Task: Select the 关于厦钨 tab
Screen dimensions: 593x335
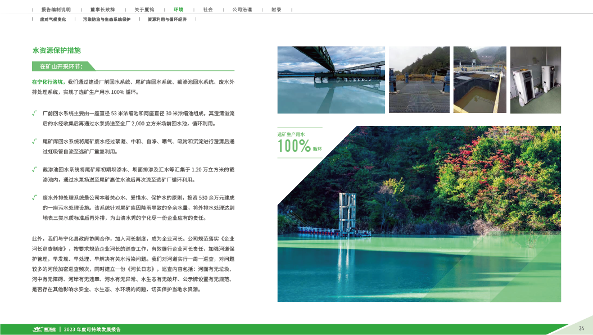Action: (x=143, y=10)
